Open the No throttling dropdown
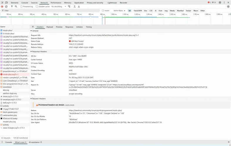The height and width of the screenshot is (146, 231). [x=58, y=6]
